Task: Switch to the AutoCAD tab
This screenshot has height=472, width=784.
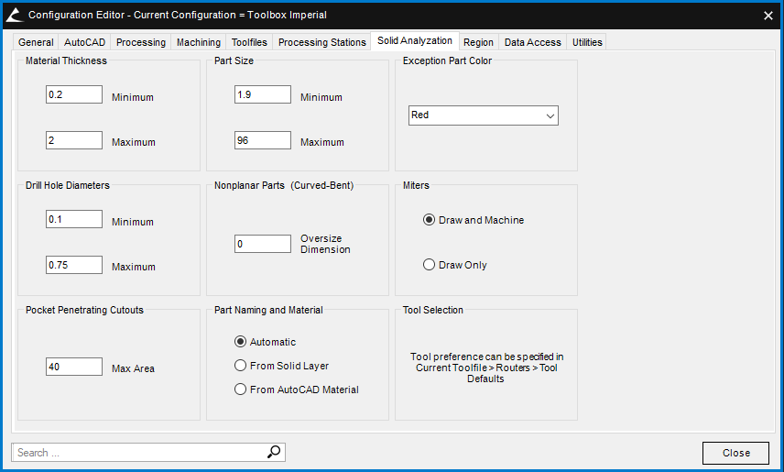Action: 84,42
